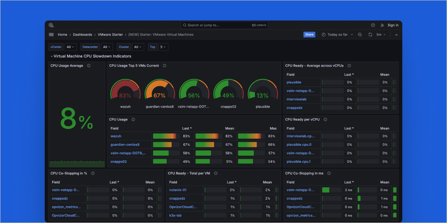Open wazuh link in CPU Usage table
The image size is (447, 223).
(115, 136)
